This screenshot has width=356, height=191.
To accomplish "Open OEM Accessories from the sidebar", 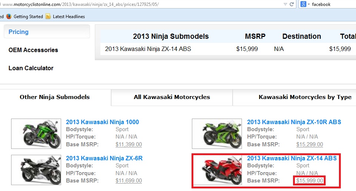I will pos(33,50).
